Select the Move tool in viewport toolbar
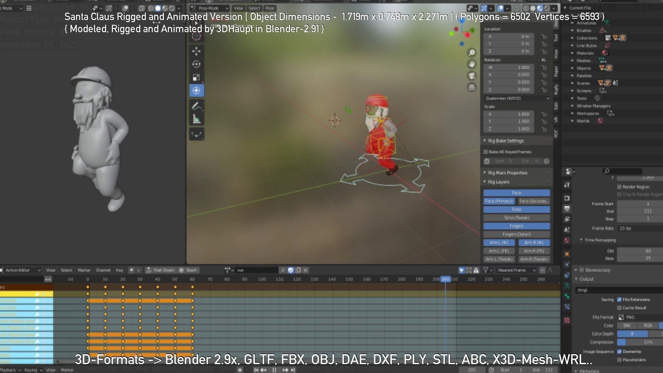The image size is (663, 373). coord(196,51)
